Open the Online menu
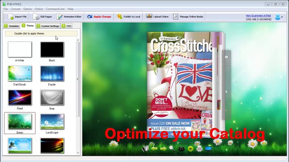 pyautogui.click(x=39, y=9)
